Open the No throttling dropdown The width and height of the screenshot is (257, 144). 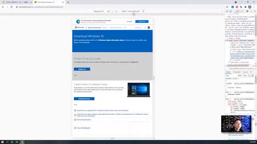(x=134, y=11)
